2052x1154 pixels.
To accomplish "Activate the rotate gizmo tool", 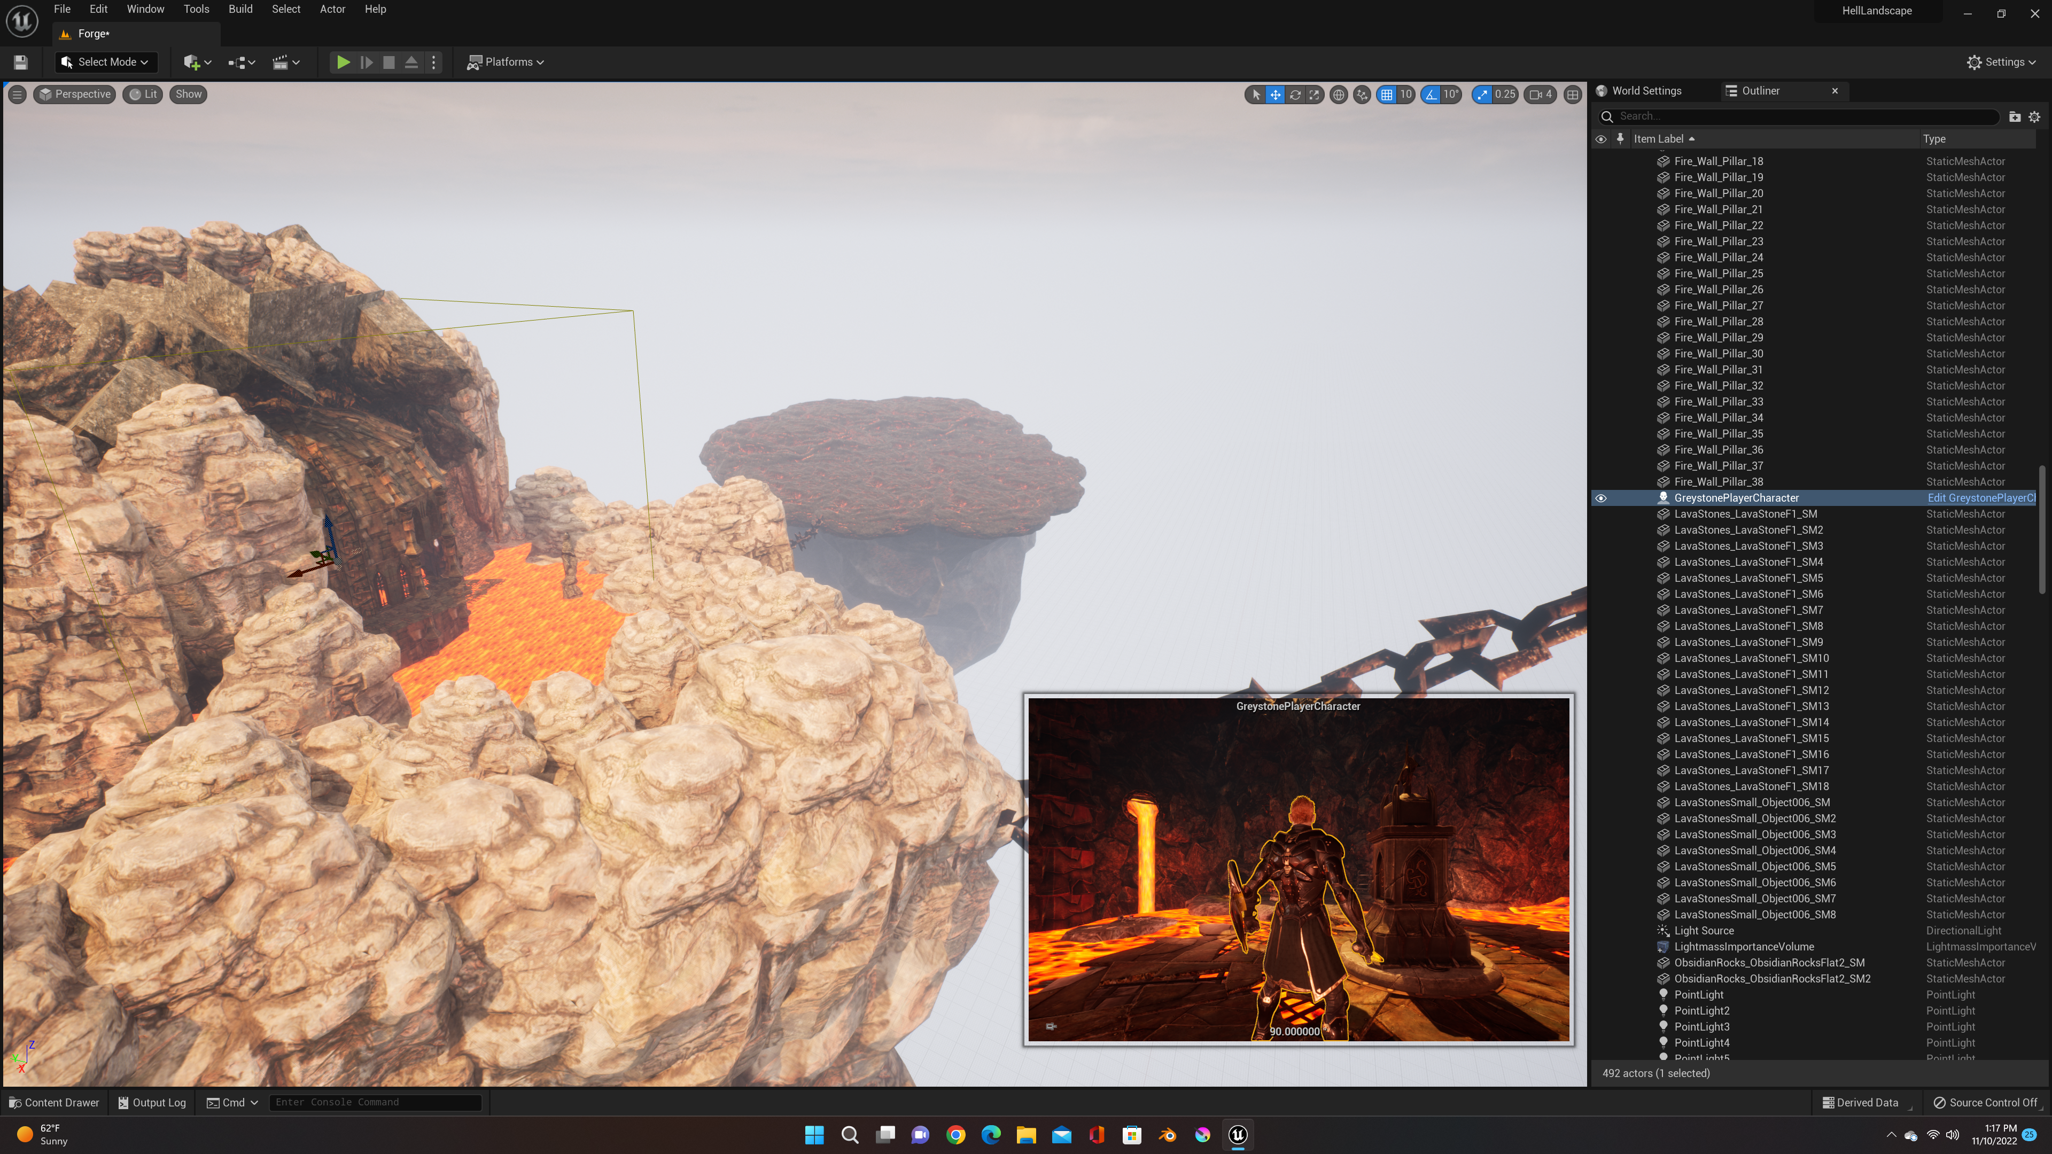I will tap(1295, 95).
